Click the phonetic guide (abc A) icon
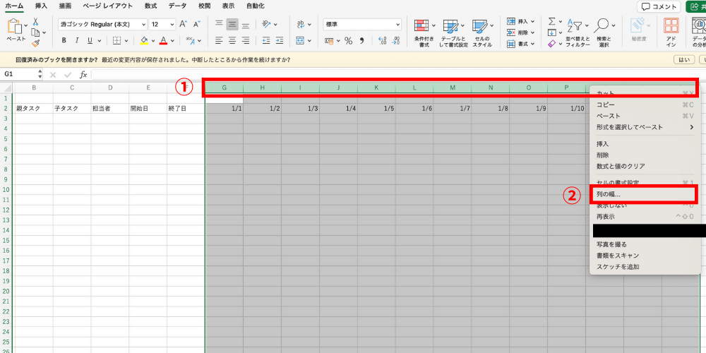Screen dimensions: 706x353 tap(190, 40)
